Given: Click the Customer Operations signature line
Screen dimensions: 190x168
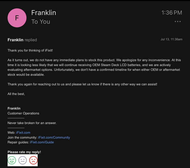Looking at the screenshot, I should point(23,113).
